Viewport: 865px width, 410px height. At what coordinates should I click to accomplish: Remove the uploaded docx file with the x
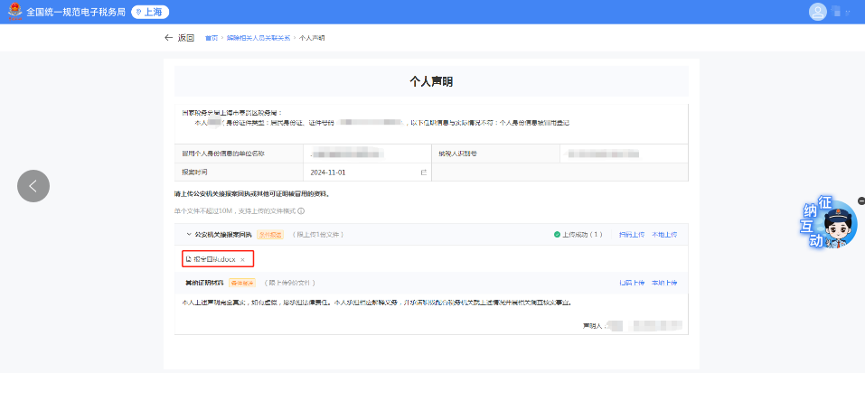coord(242,259)
